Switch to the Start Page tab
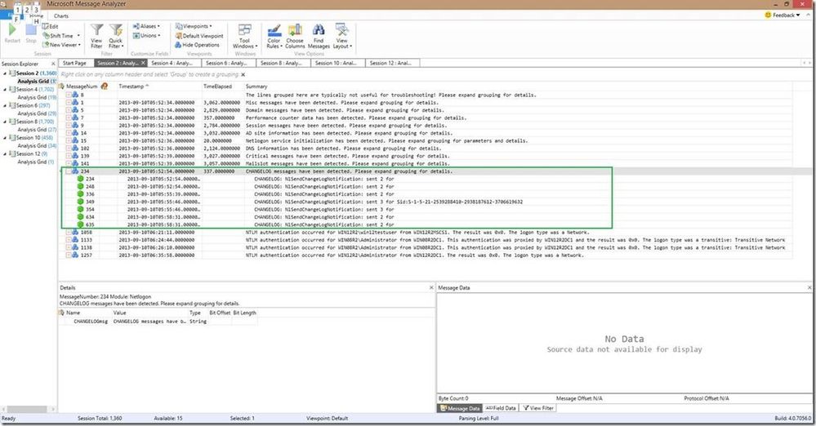Image resolution: width=816 pixels, height=426 pixels. 74,63
